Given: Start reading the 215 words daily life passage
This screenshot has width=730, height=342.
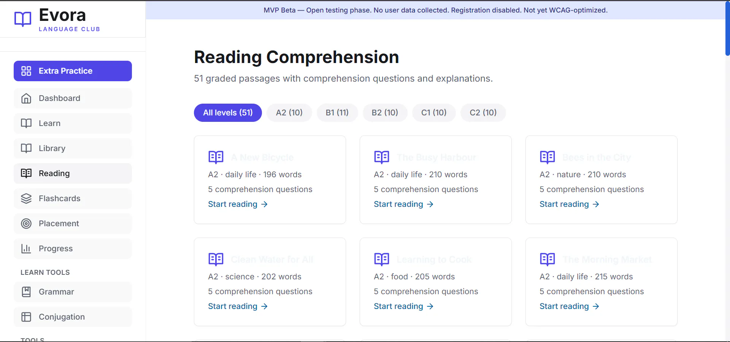Looking at the screenshot, I should click(570, 306).
